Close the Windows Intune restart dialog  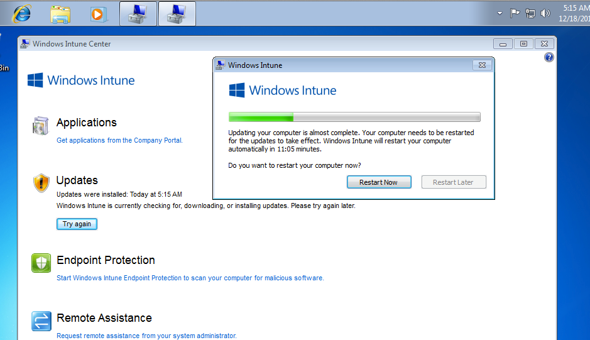click(482, 65)
